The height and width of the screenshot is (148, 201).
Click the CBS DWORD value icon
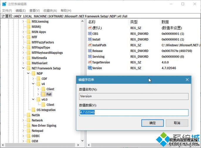click(89, 33)
